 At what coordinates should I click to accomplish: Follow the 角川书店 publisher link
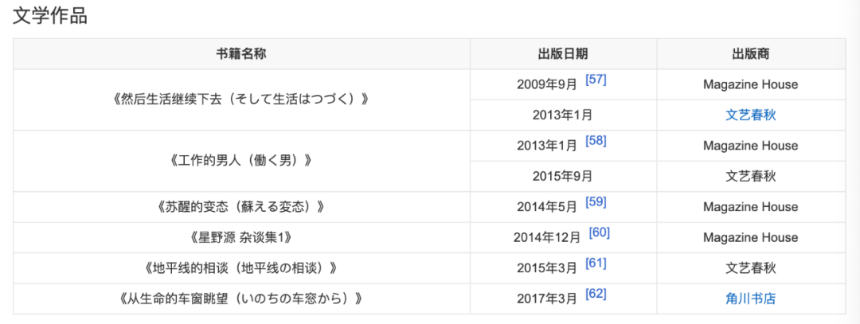click(x=751, y=299)
